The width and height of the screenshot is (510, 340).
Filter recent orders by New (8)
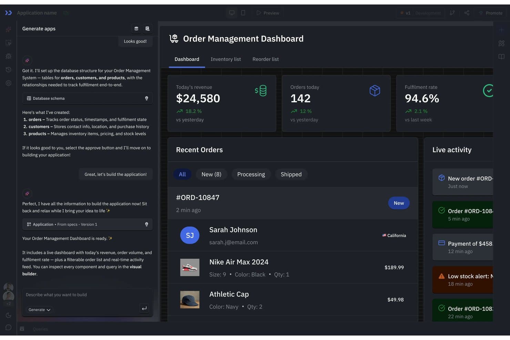click(211, 174)
